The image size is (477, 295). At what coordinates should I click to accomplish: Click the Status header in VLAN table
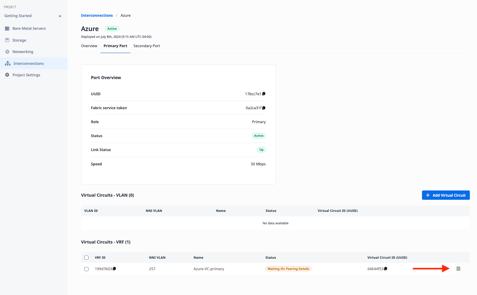pos(271,211)
